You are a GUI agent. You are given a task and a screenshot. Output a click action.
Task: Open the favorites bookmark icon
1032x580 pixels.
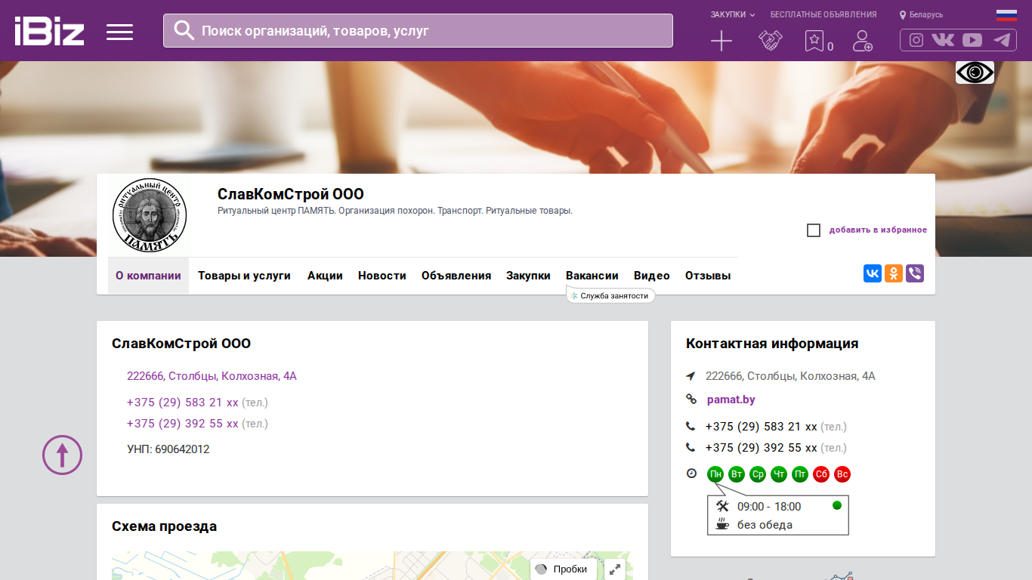(x=814, y=41)
